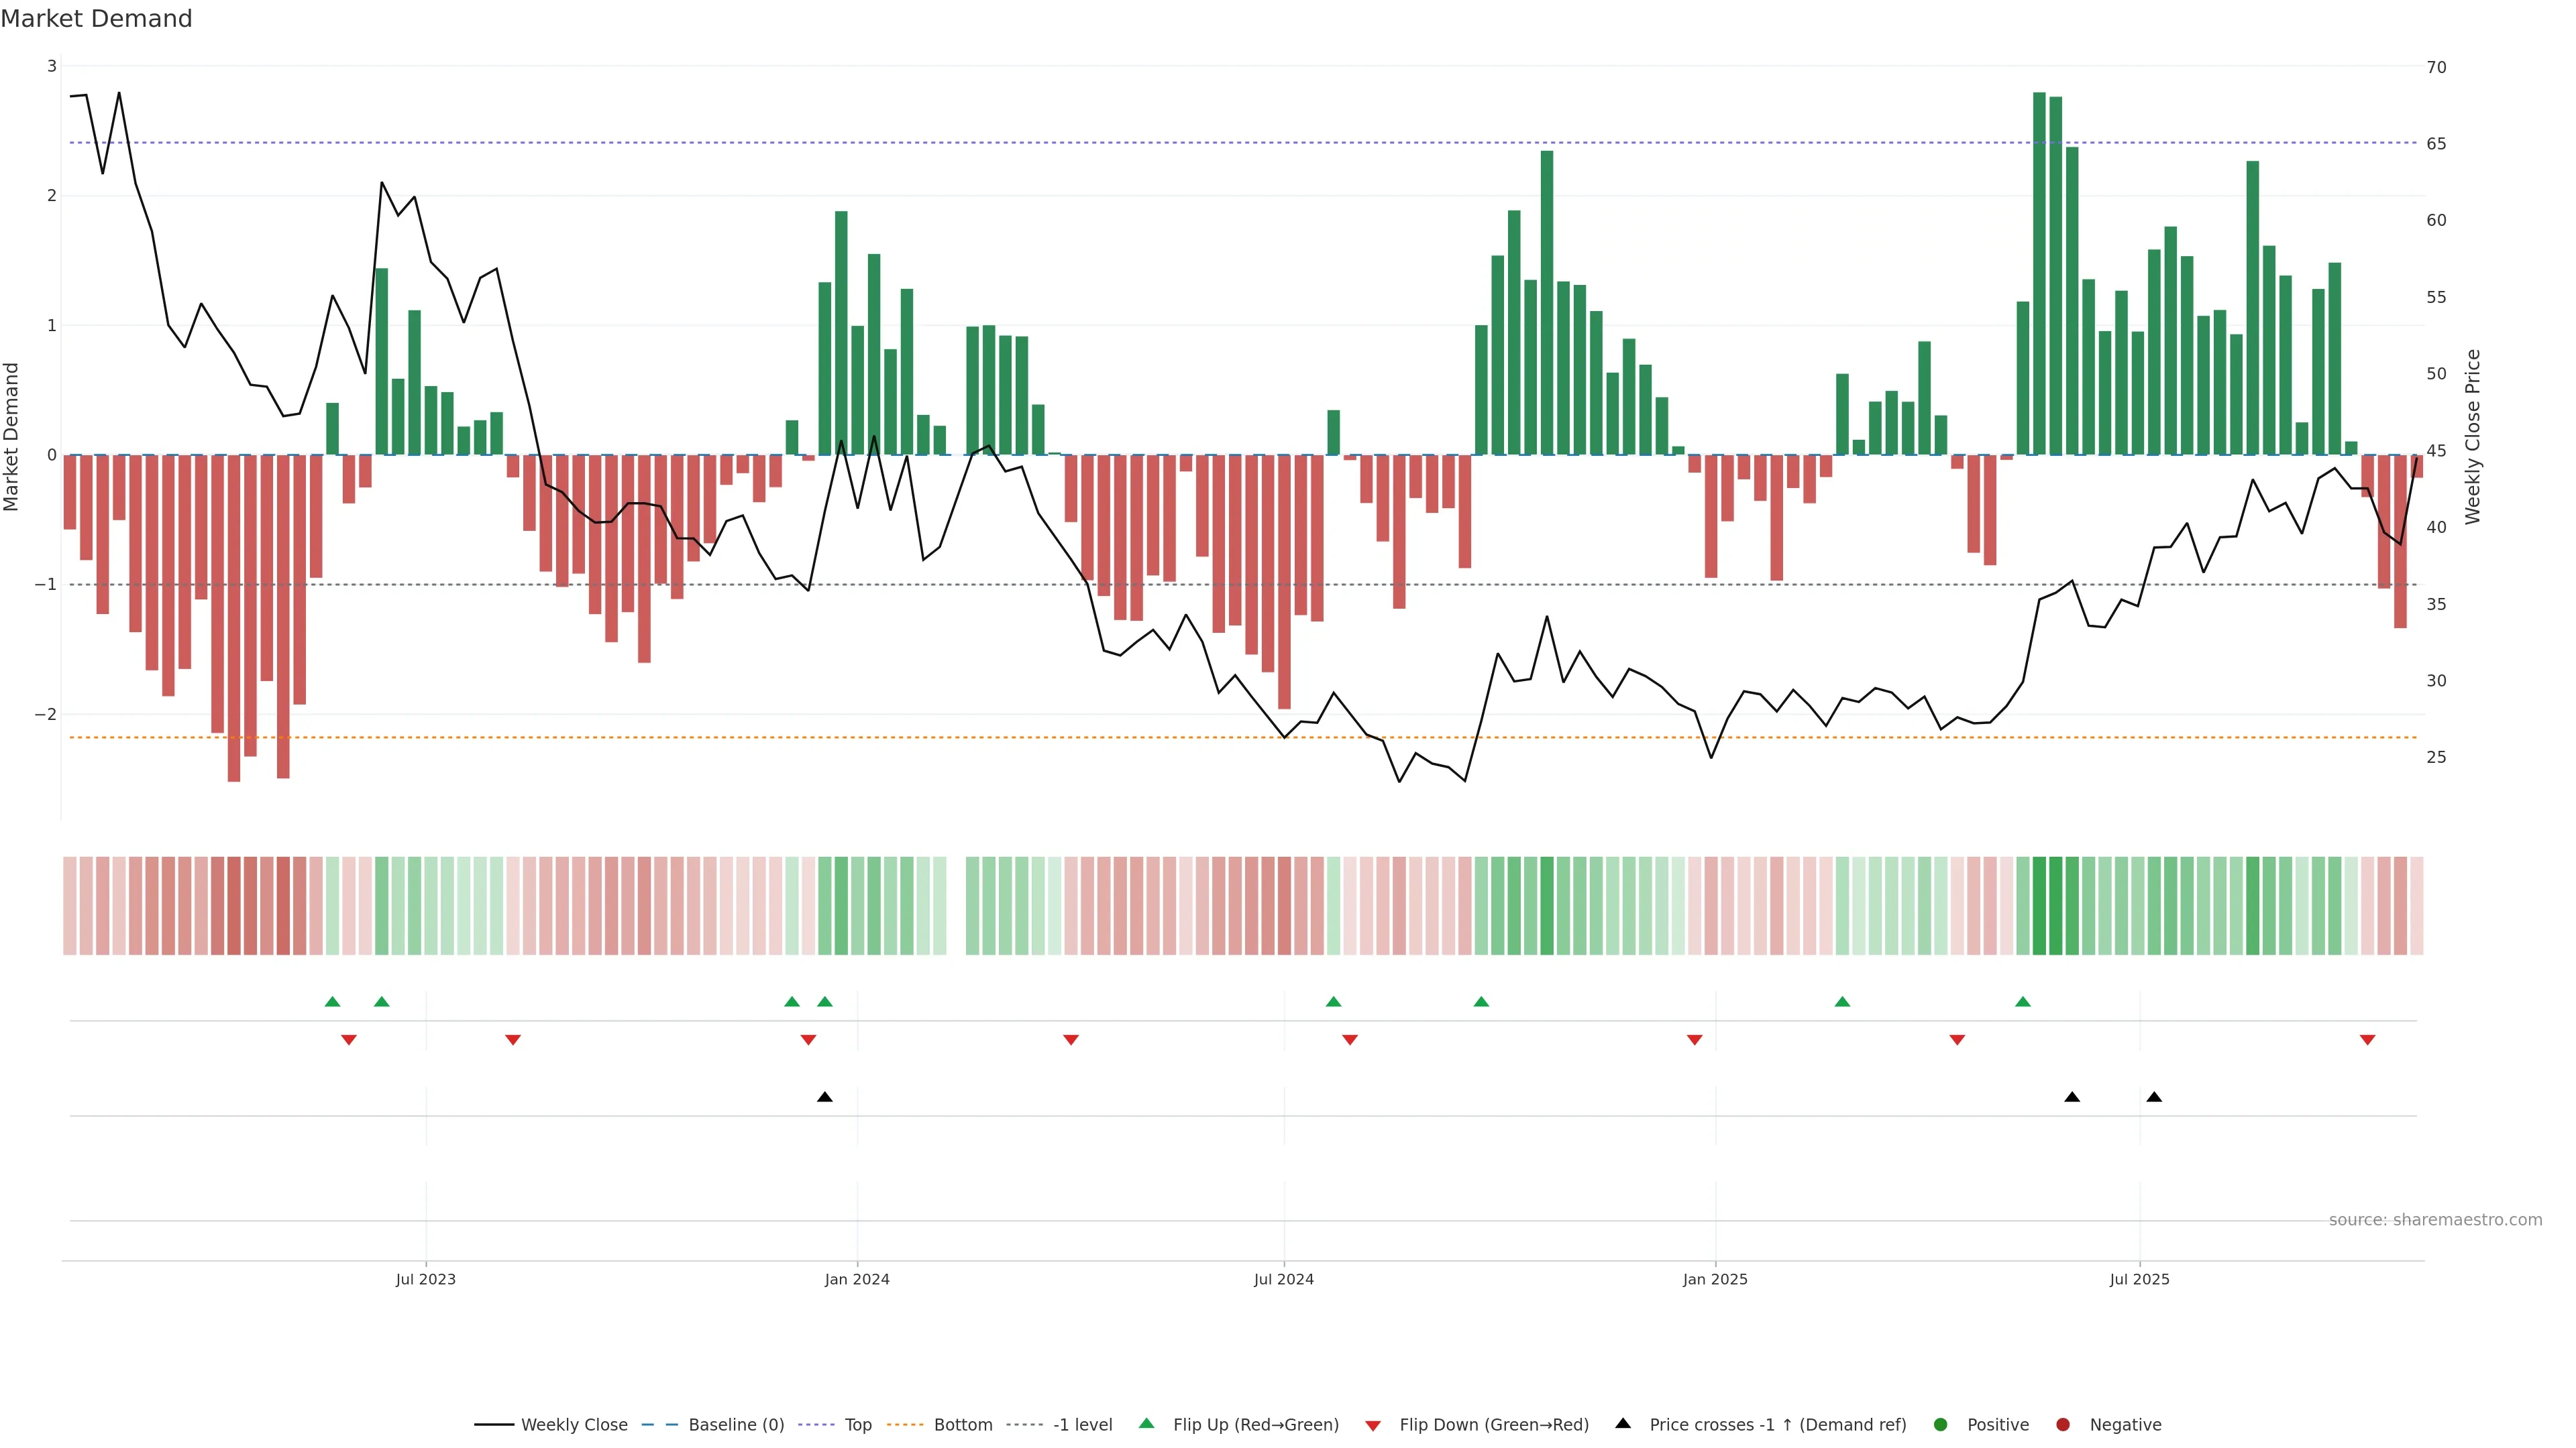The height and width of the screenshot is (1448, 2576).
Task: Click Price crosses -1 black triangle legend
Action: (x=1623, y=1424)
